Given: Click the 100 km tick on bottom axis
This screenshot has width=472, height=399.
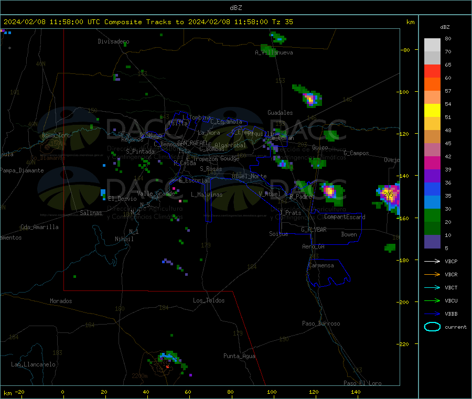Looking at the screenshot, I should click(x=272, y=392).
